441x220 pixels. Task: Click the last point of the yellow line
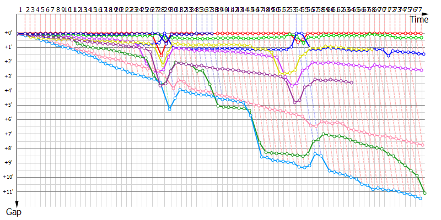pyautogui.click(x=372, y=49)
